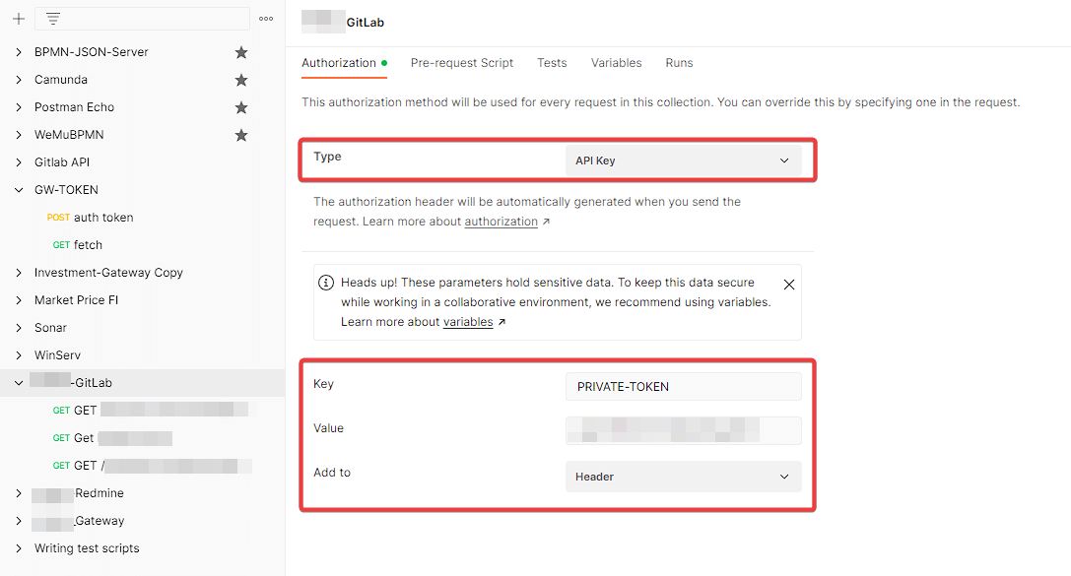
Task: Click the three-dot more actions icon
Action: (x=267, y=18)
